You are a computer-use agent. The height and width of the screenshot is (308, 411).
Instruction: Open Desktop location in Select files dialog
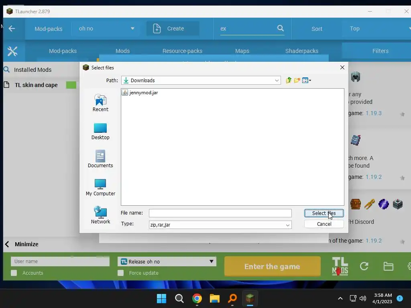100,132
